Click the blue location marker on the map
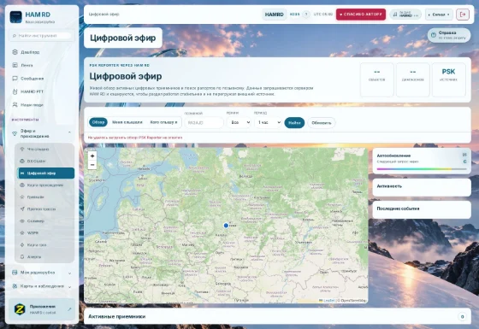 [226, 226]
